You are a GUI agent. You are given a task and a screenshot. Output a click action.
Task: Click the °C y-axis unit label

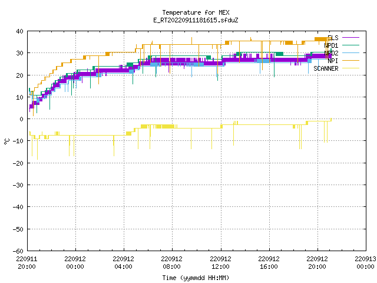6,141
